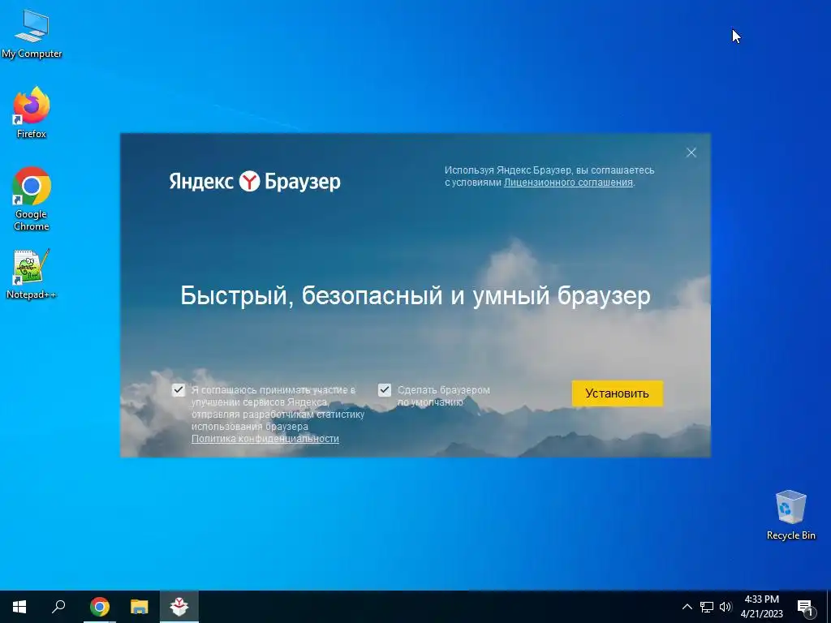Open the network status tray icon

(x=707, y=607)
